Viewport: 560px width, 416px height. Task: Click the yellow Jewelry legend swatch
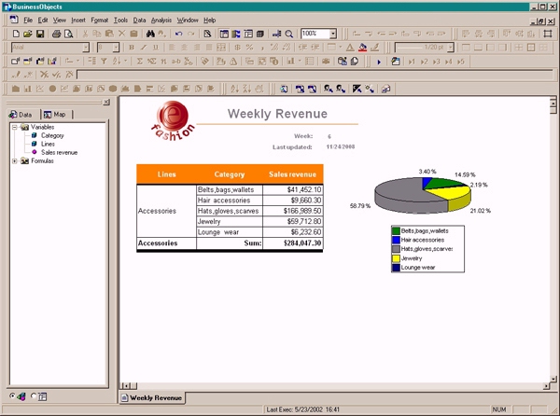click(x=396, y=257)
